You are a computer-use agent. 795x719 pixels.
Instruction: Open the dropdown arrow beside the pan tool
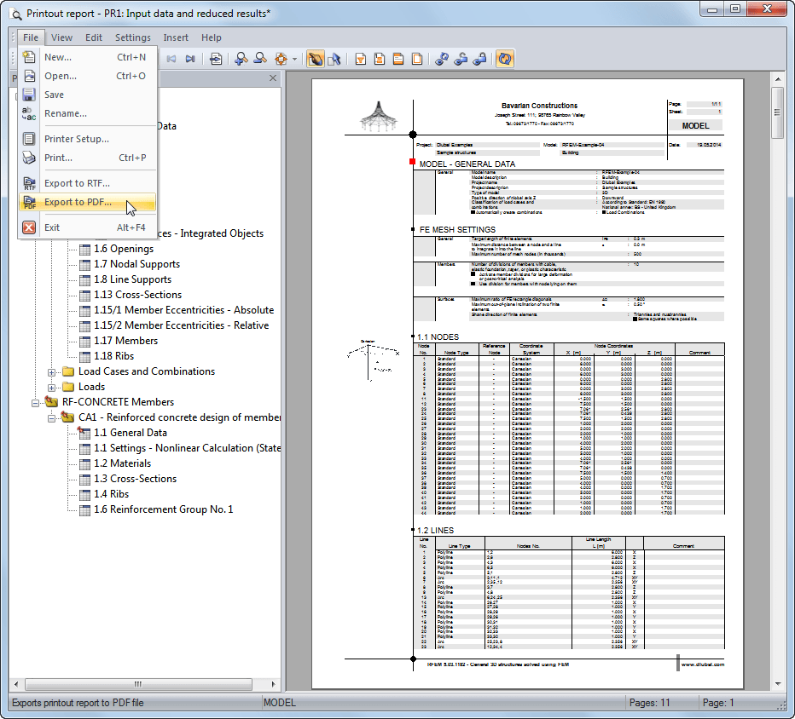(x=293, y=59)
